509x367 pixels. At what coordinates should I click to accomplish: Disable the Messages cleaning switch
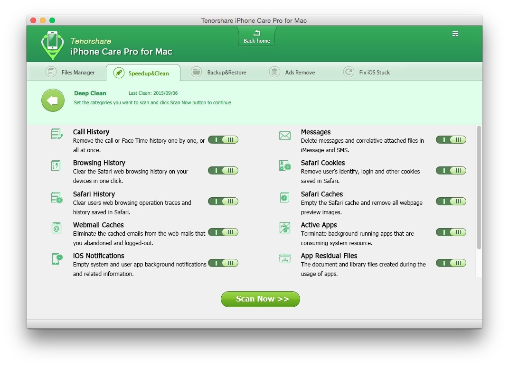tap(451, 140)
